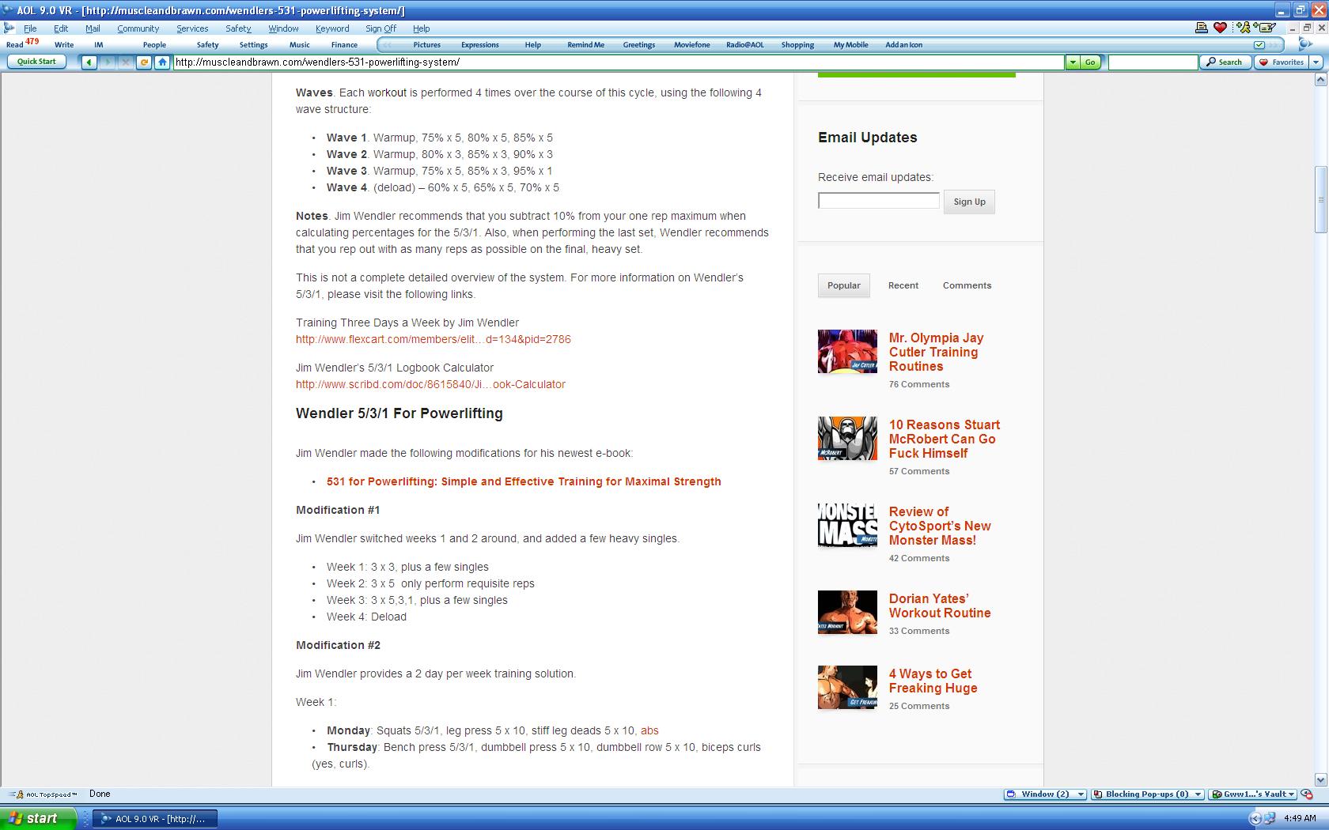This screenshot has width=1329, height=830.
Task: Open the Music toolbar item
Action: (x=300, y=45)
